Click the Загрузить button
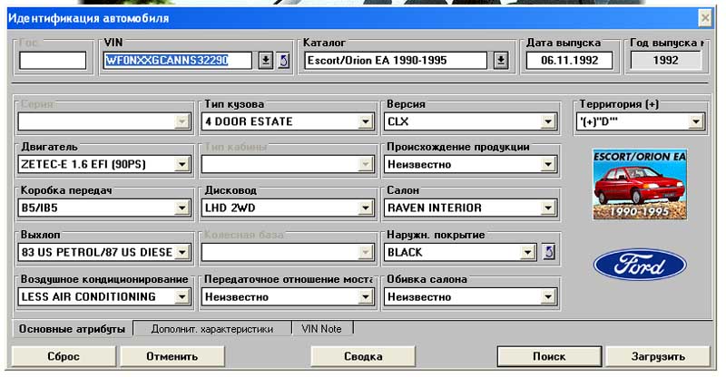The width and height of the screenshot is (726, 377). click(x=658, y=356)
